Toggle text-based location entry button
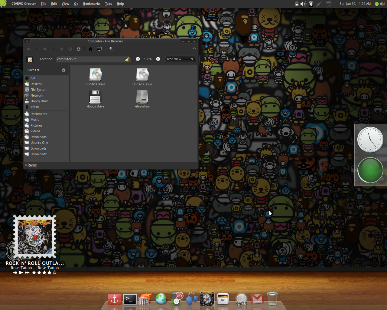Viewport: 387px width, 310px height. coord(30,59)
